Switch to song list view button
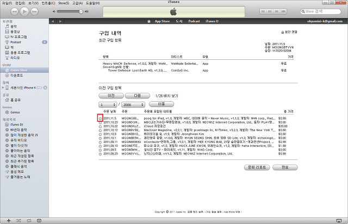The height and width of the screenshot is (224, 348). click(263, 11)
